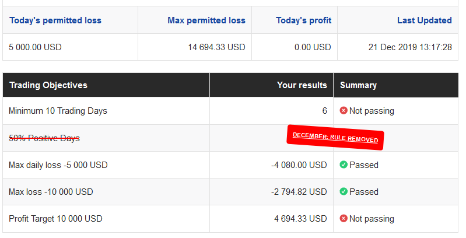Click the struck-through 50% Positive Days rule
This screenshot has width=466, height=238.
click(44, 138)
